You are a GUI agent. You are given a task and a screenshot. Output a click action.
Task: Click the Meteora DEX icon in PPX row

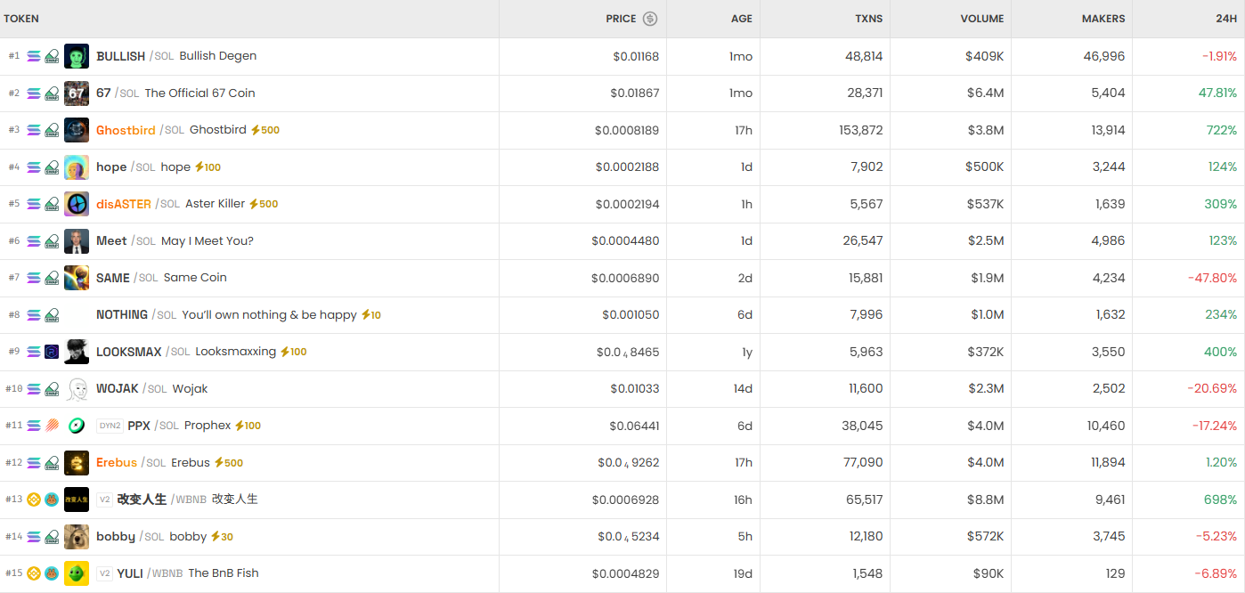click(x=52, y=426)
